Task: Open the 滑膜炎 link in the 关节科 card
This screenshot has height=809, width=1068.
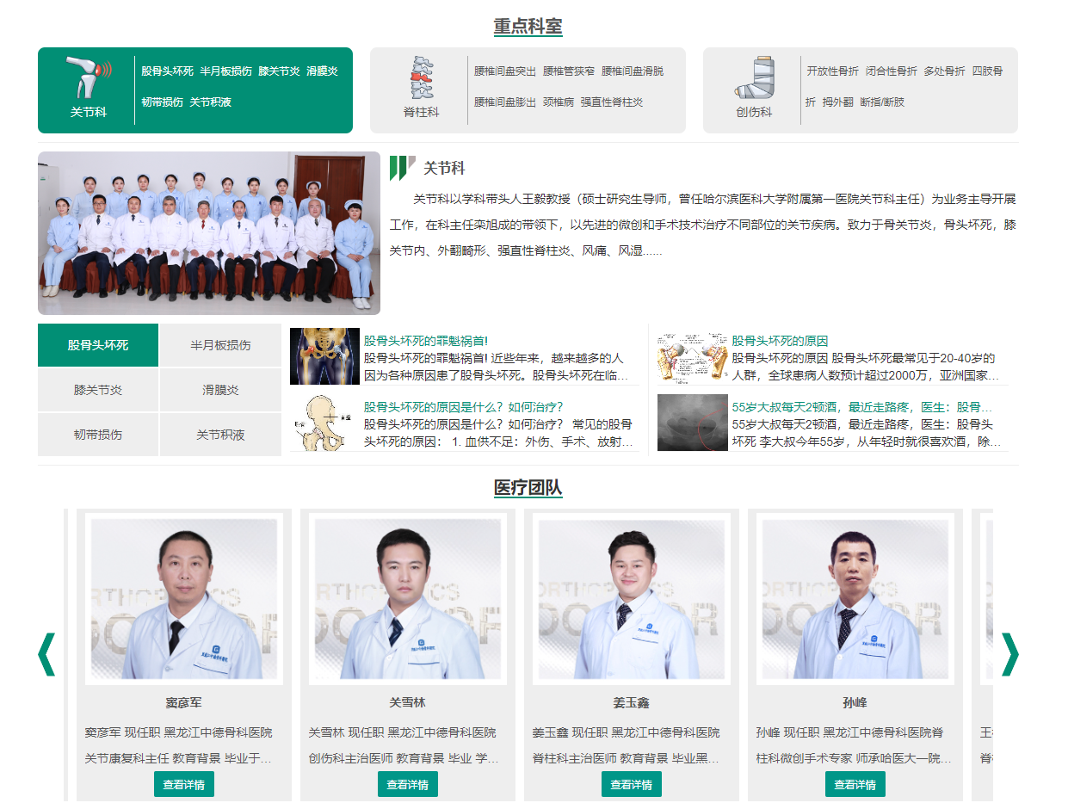Action: pos(322,71)
